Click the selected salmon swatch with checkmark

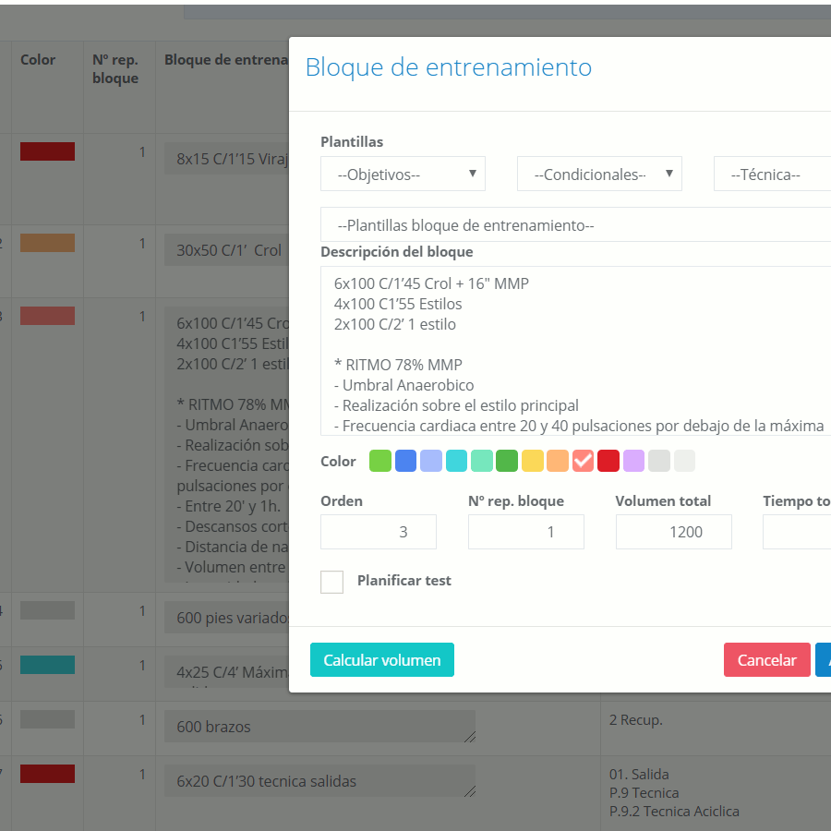click(x=583, y=461)
